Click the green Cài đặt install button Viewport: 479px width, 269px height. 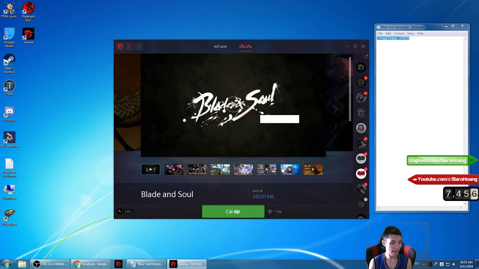[x=233, y=211]
